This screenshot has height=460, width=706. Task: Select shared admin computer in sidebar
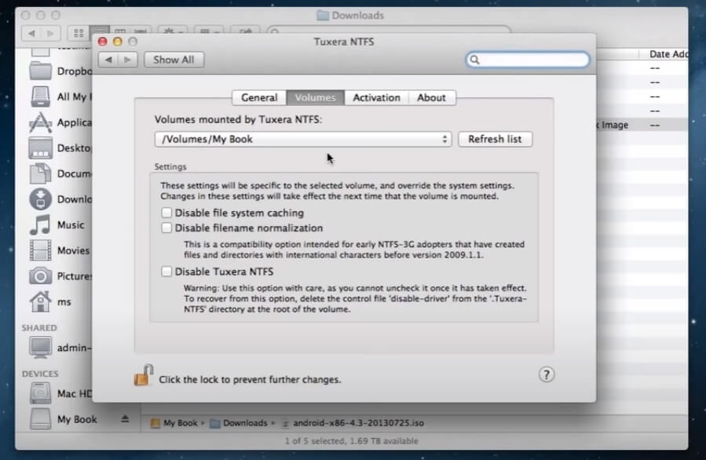(60, 348)
